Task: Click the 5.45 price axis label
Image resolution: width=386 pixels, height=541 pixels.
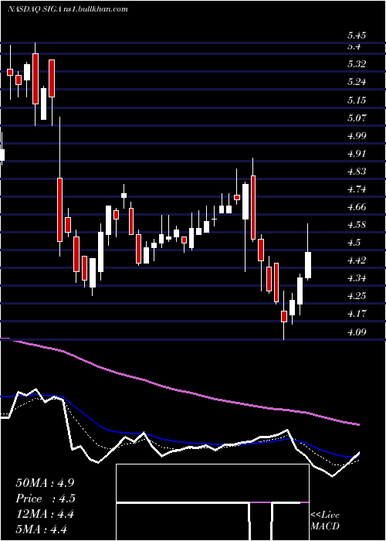Action: [x=357, y=36]
